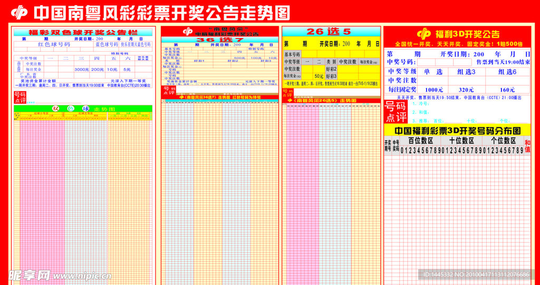This screenshot has width=540, height=285.
Task: Click the 红色号码为特号 text
Action: pyautogui.click(x=247, y=97)
